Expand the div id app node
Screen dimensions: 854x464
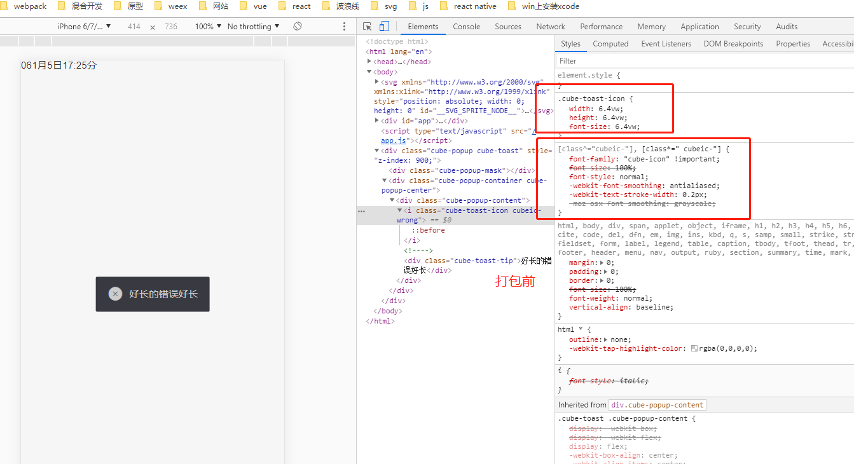pos(377,120)
